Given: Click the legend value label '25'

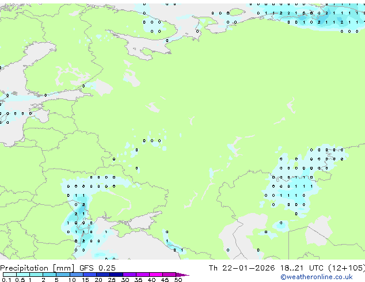Looking at the screenshot, I should click(112, 280).
